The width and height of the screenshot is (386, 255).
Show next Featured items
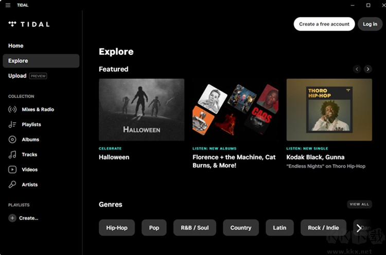(368, 69)
